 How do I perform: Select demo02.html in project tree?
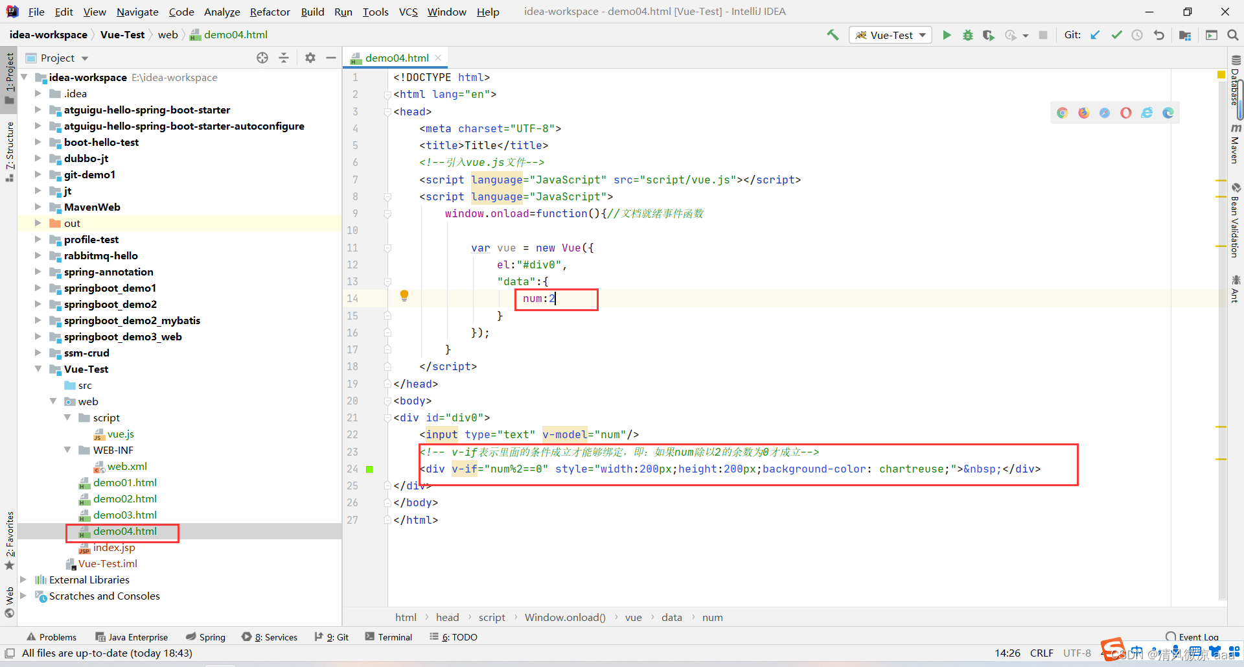[124, 498]
